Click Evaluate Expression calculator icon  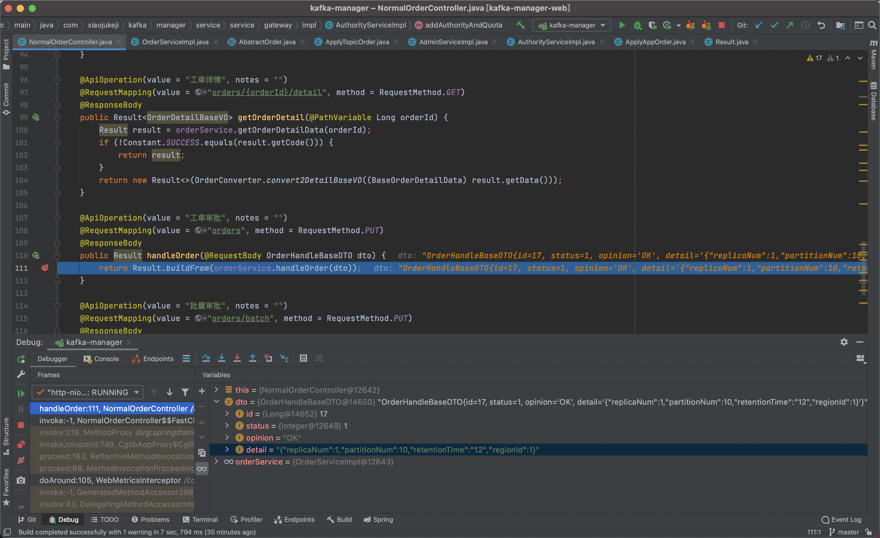pos(303,358)
